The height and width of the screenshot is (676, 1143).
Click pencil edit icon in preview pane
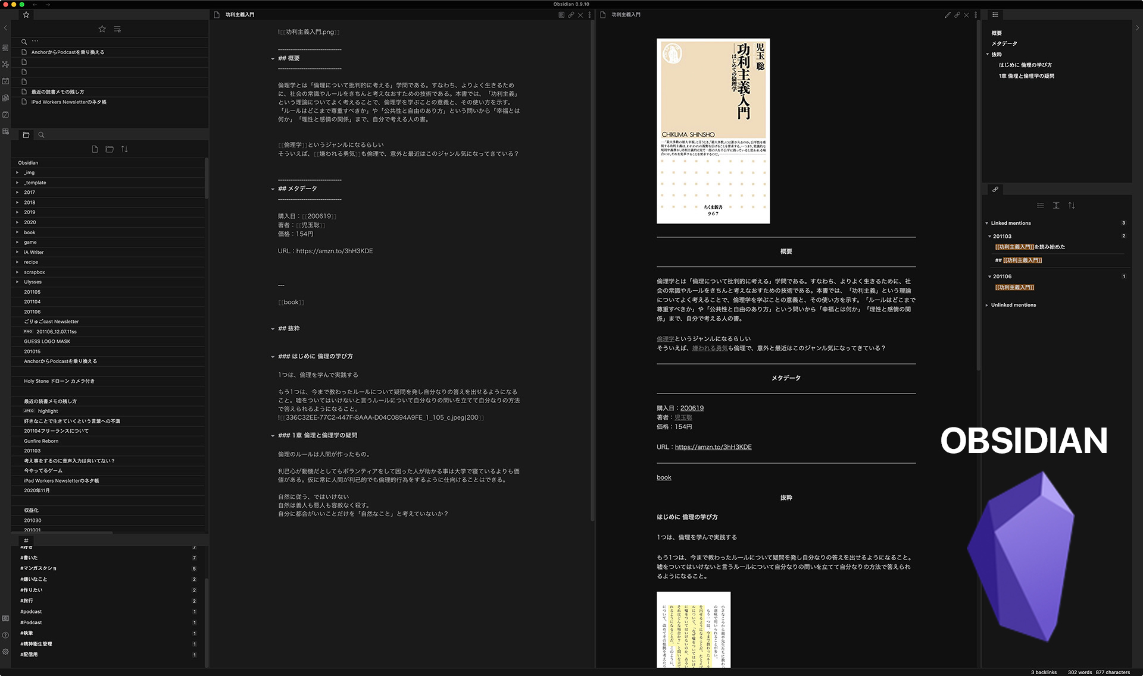[947, 15]
